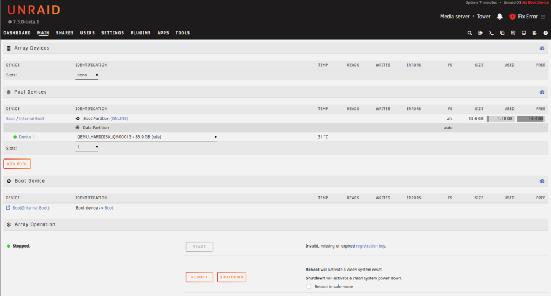
Task: Click the Pool Devices utilization icon
Action: 542,92
